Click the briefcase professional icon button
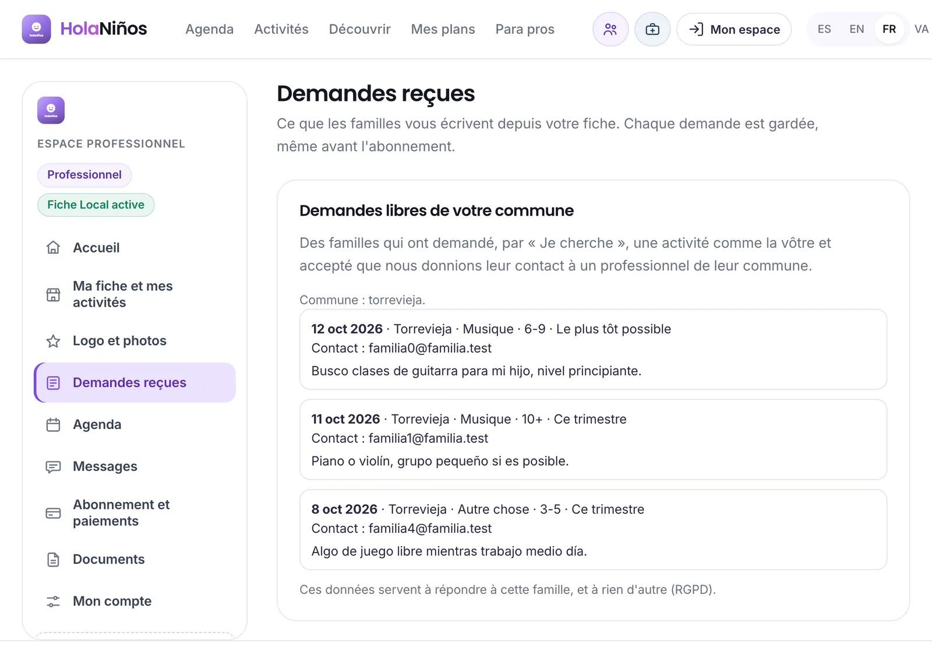 tap(652, 29)
